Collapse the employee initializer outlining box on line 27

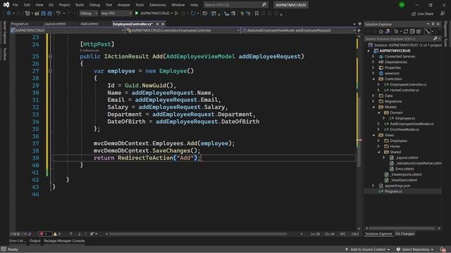(x=50, y=71)
